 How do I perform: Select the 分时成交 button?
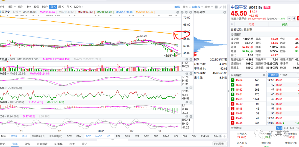point(273,75)
